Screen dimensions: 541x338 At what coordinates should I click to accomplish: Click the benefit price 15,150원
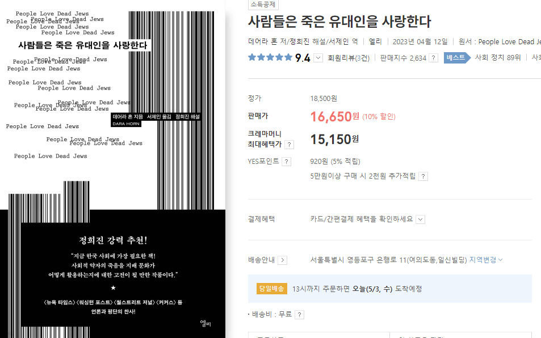334,139
